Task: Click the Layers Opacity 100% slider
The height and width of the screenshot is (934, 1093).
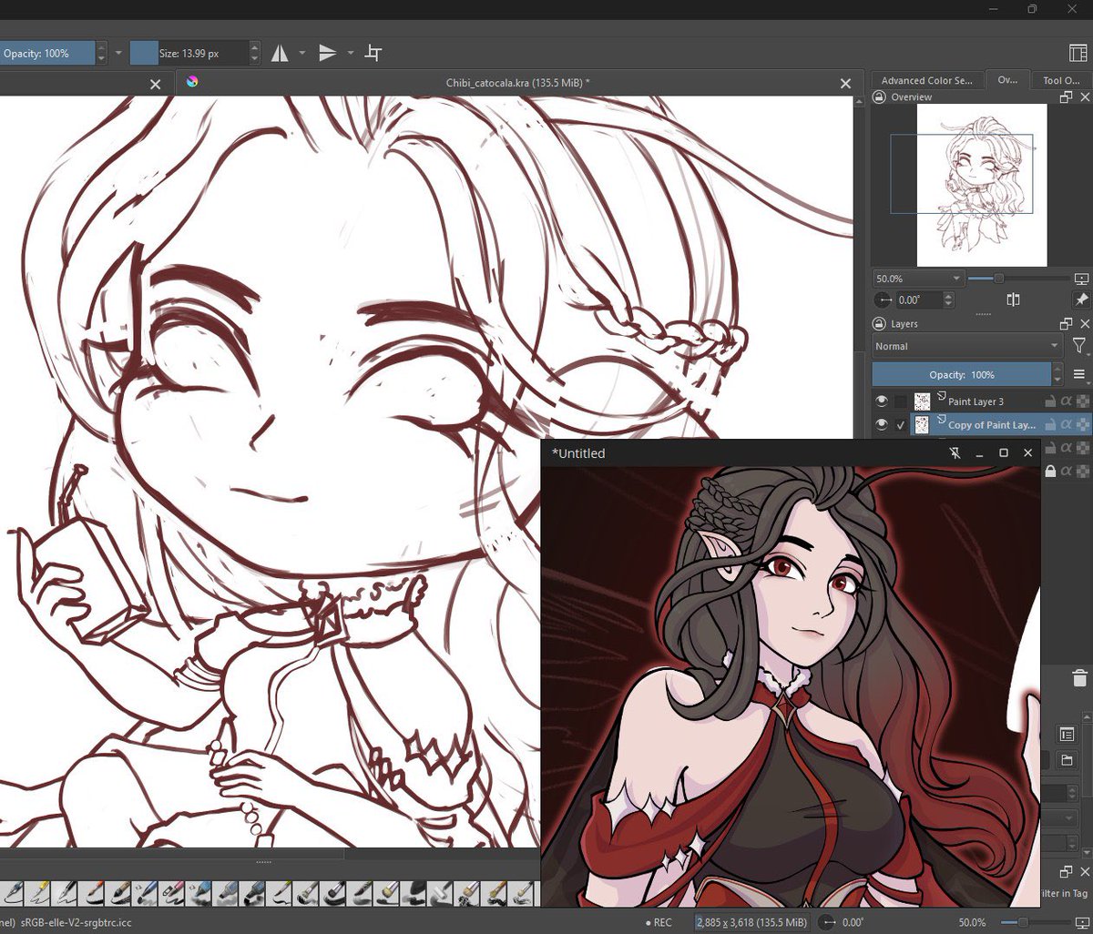Action: [962, 374]
